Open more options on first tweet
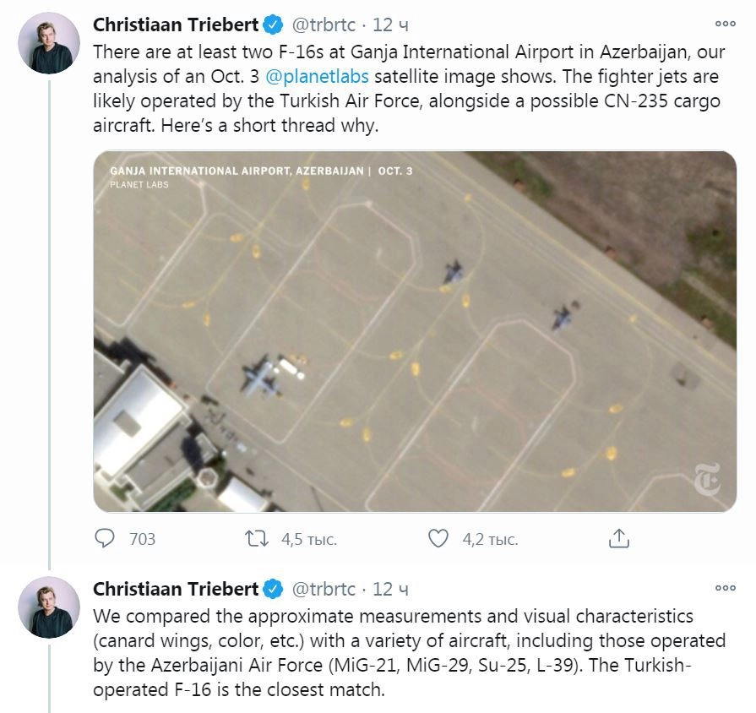This screenshot has height=713, width=756. pyautogui.click(x=725, y=24)
